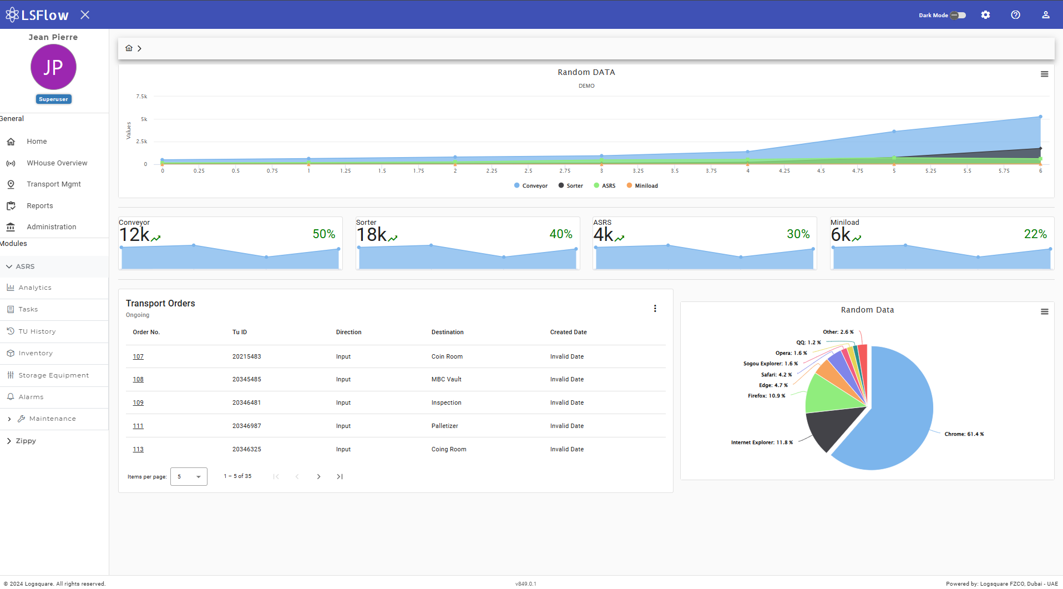The width and height of the screenshot is (1063, 589).
Task: Open order number 107 link
Action: click(138, 357)
